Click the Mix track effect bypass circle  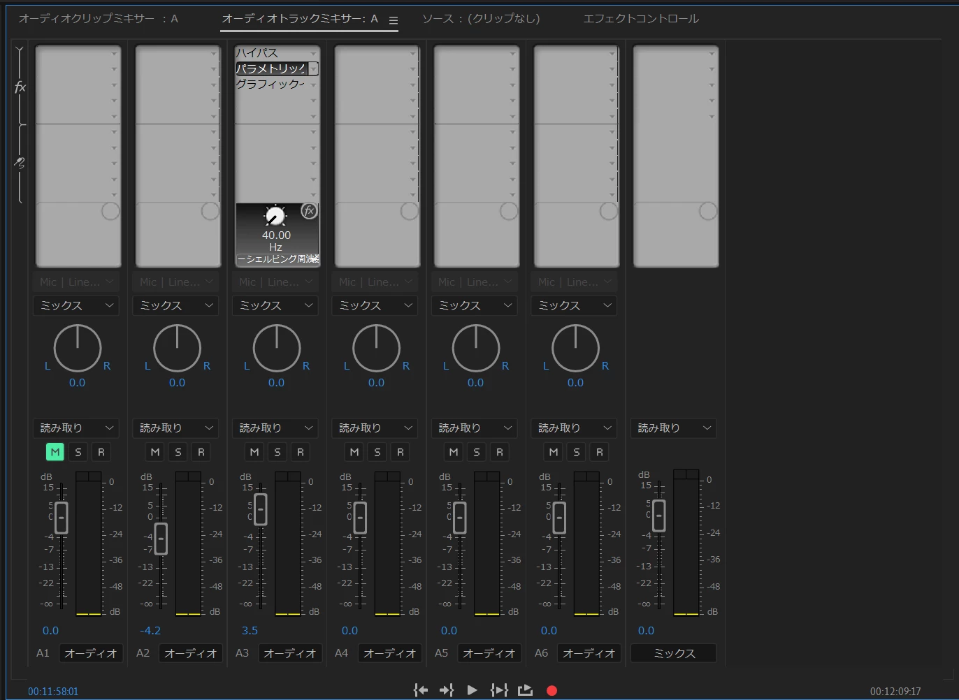[708, 211]
